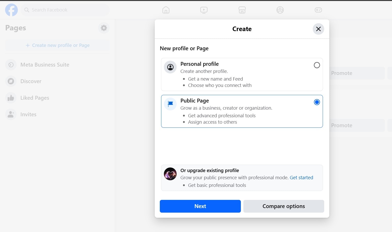Select the Personal profile radio button

(317, 65)
